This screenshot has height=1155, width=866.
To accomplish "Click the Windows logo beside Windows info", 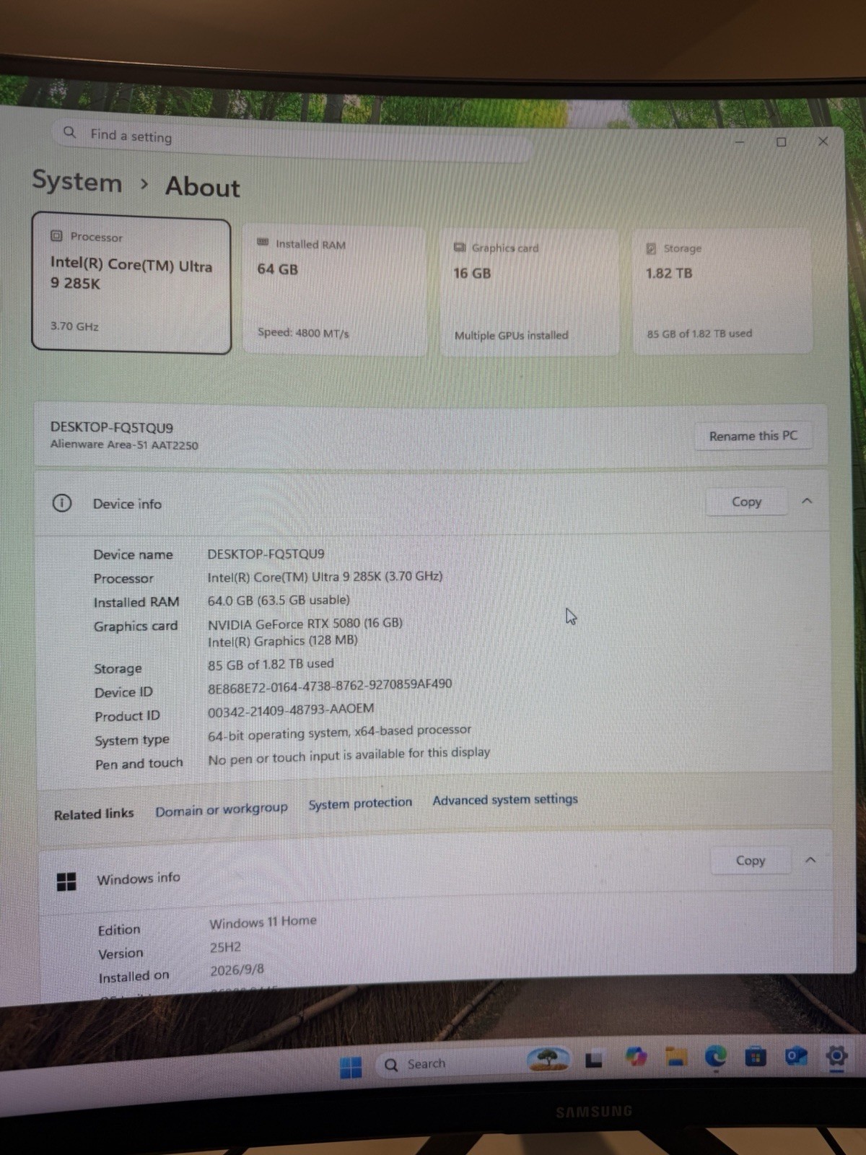I will [x=66, y=881].
